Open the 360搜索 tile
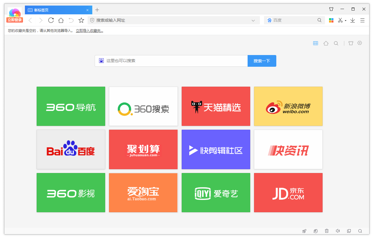The height and width of the screenshot is (238, 373). [143, 106]
